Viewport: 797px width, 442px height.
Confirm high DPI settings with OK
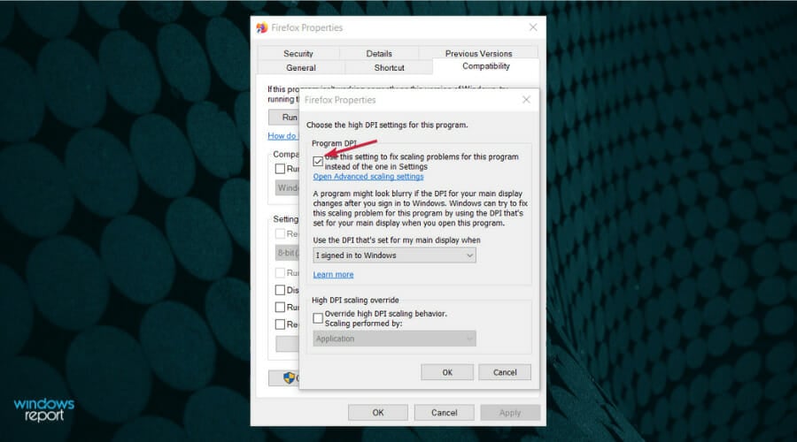(447, 372)
